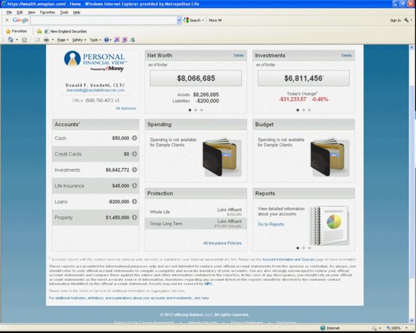Image resolution: width=416 pixels, height=333 pixels.
Task: Click the Read Mail envelope icon
Action: (37, 40)
